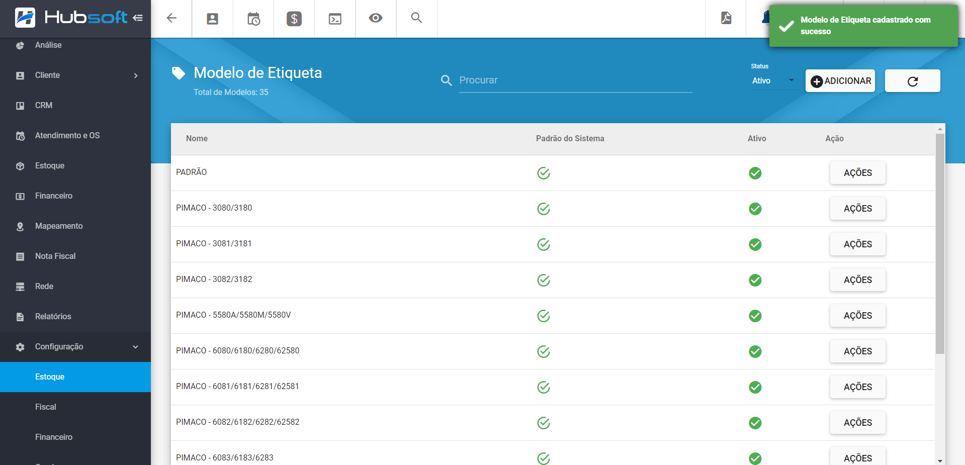The height and width of the screenshot is (465, 965).
Task: Click the tag icon beside Modelo de Etiqueta
Action: click(179, 73)
